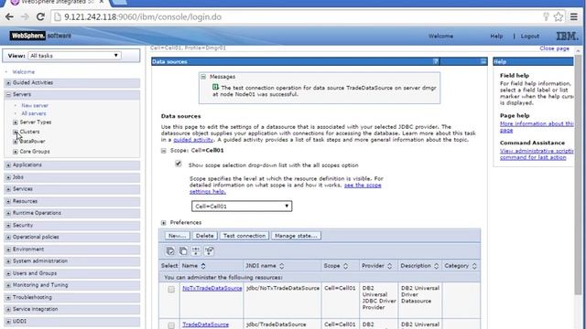Expand the Service integration group
586x329 pixels.
point(8,310)
